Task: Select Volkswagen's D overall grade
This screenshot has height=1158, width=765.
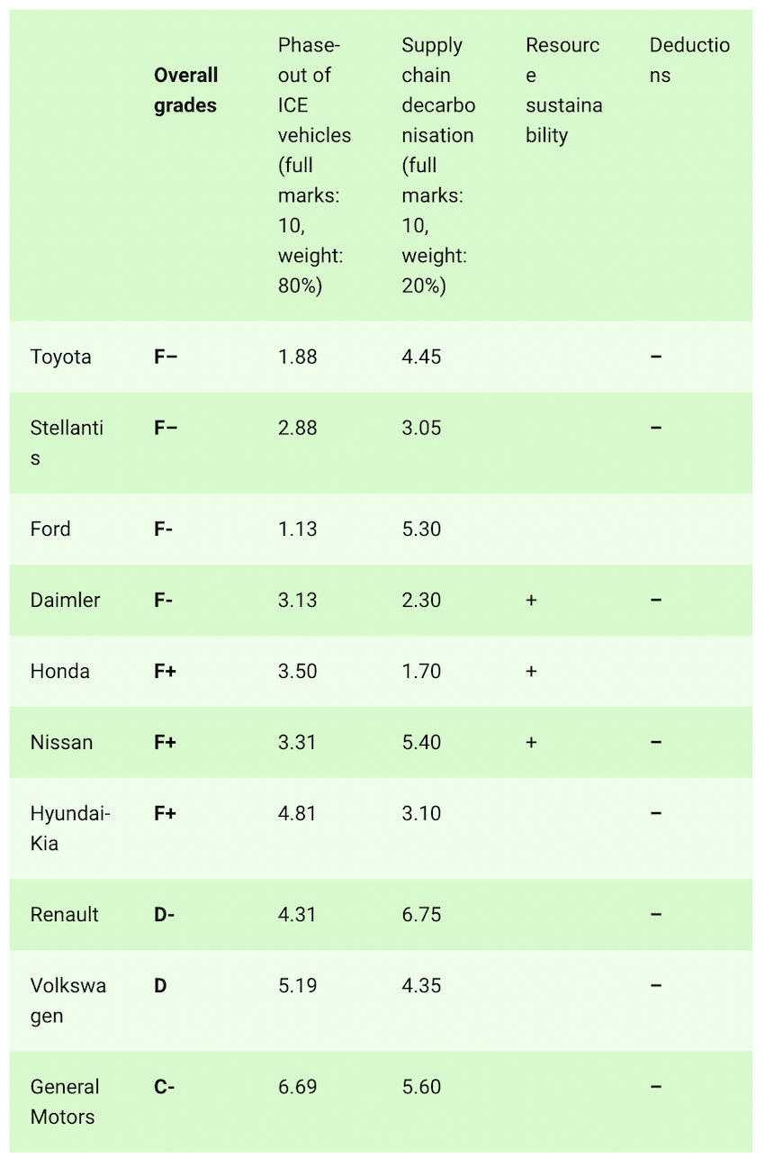Action: tap(160, 985)
